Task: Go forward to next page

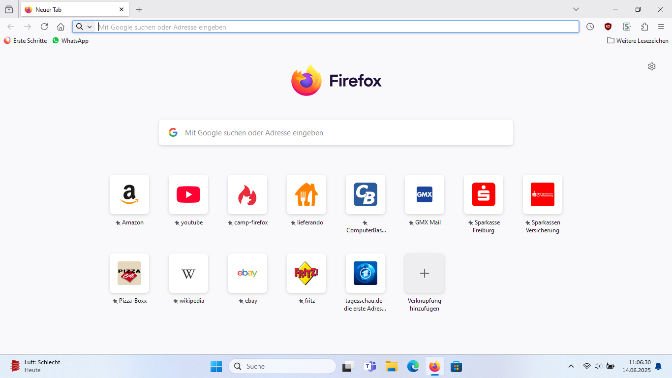Action: point(28,27)
